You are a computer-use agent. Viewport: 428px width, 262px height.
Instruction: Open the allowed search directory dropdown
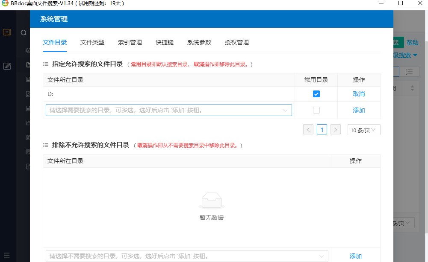tap(168, 110)
